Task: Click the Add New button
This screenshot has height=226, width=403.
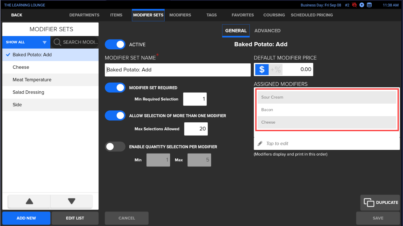Action: point(26,218)
